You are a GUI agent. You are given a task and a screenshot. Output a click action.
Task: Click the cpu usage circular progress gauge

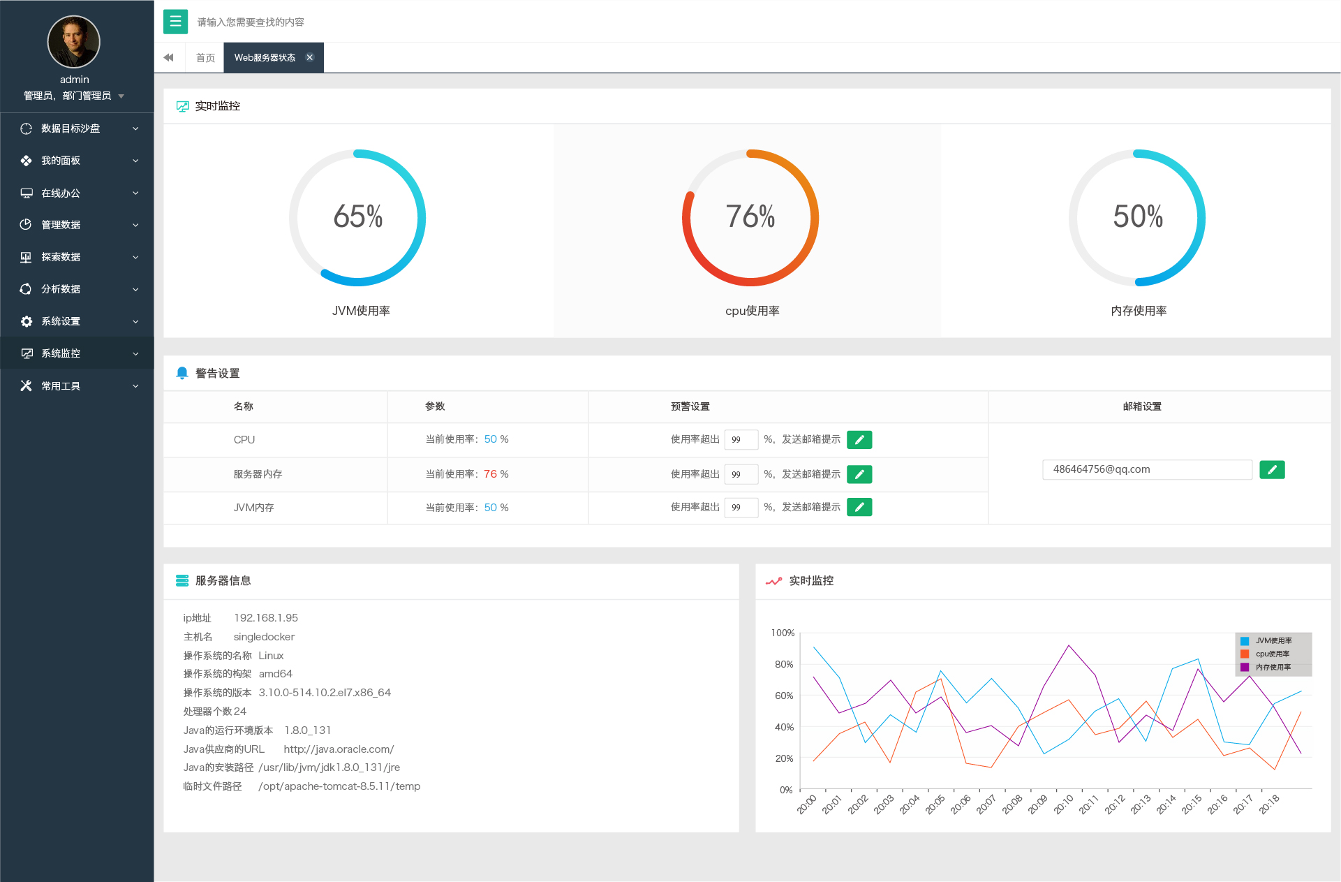tap(750, 217)
